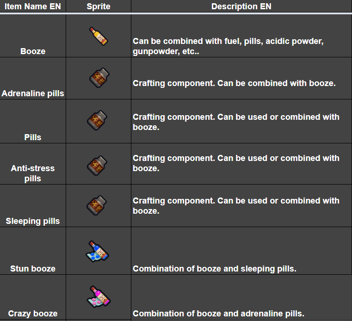Select the blue Stun booze sprite
Screen dimensions: 352x321
tap(98, 251)
